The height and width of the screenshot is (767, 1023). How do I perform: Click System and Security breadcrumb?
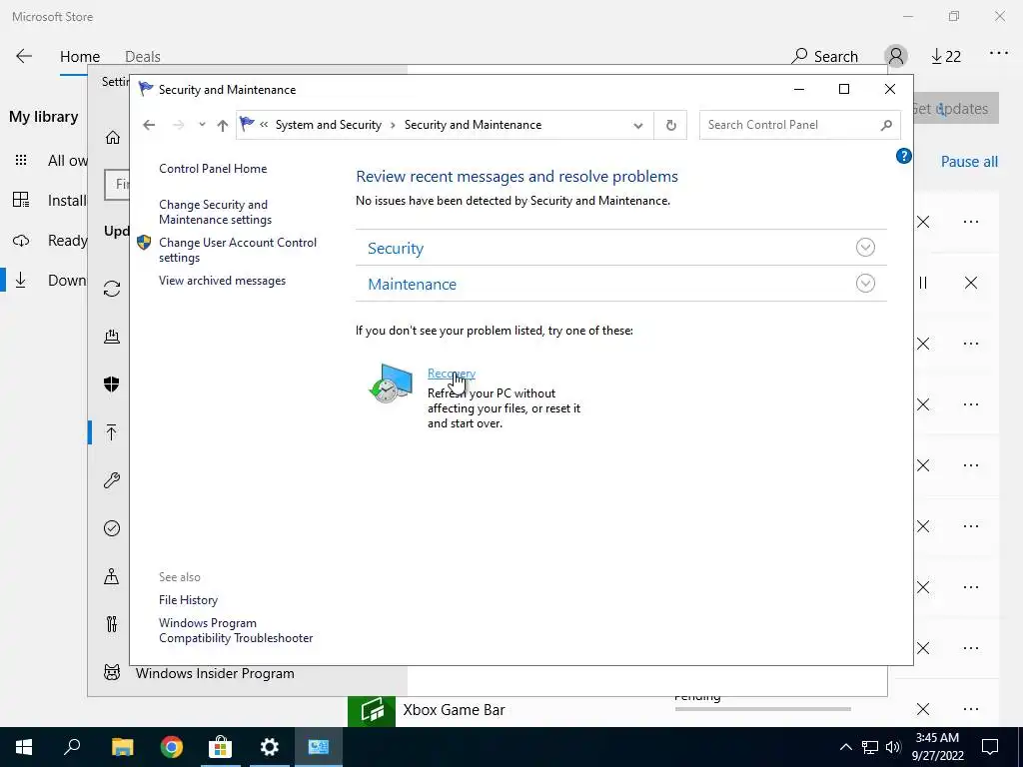click(x=328, y=125)
